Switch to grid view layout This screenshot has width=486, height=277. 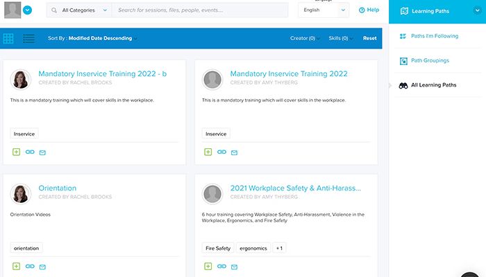pos(8,39)
